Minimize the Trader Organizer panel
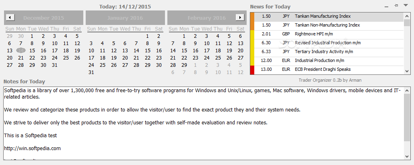414x165 pixels. pyautogui.click(x=386, y=6)
